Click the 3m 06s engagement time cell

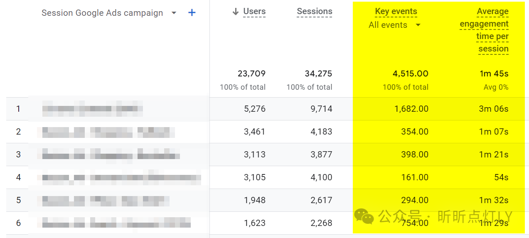[494, 109]
